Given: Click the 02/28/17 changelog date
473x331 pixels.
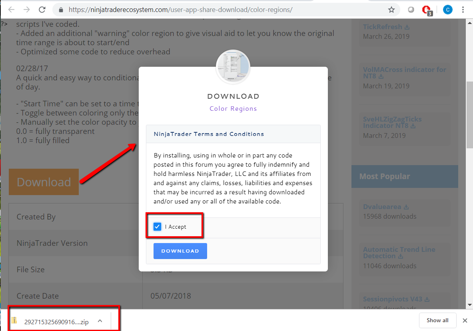Looking at the screenshot, I should coord(32,68).
